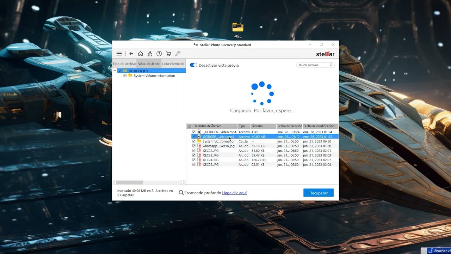The image size is (451, 254).
Task: Uncheck the XEC24.JPG checkbox
Action: coord(194,160)
